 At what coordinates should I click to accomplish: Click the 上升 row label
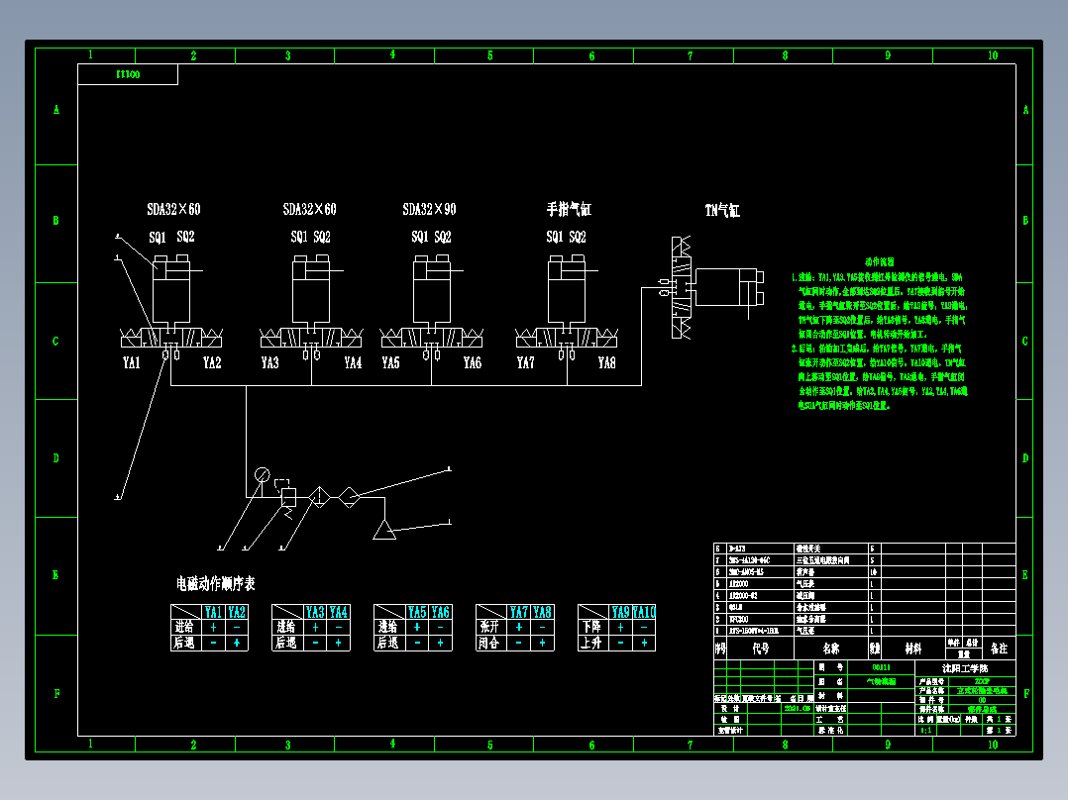pyautogui.click(x=591, y=642)
